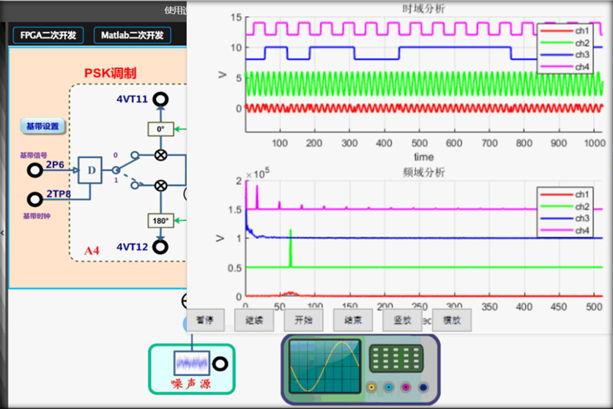This screenshot has height=409, width=613.
Task: Click the D flip-flop block
Action: click(91, 170)
